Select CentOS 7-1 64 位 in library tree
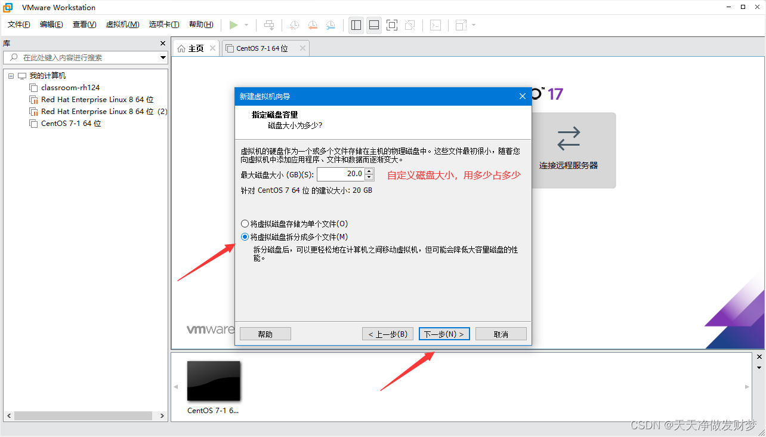Image resolution: width=766 pixels, height=437 pixels. (71, 124)
